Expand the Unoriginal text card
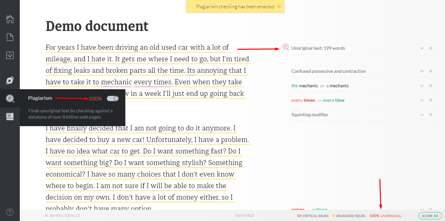Screen dimensions: 445x221 (x=422, y=48)
